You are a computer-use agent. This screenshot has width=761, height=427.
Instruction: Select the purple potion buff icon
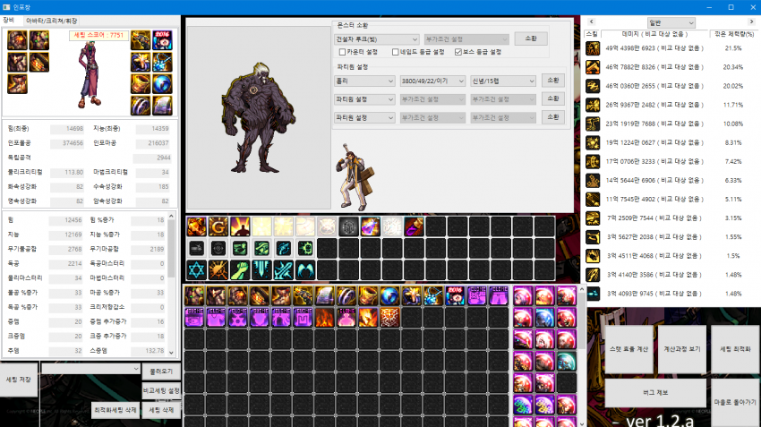click(369, 226)
